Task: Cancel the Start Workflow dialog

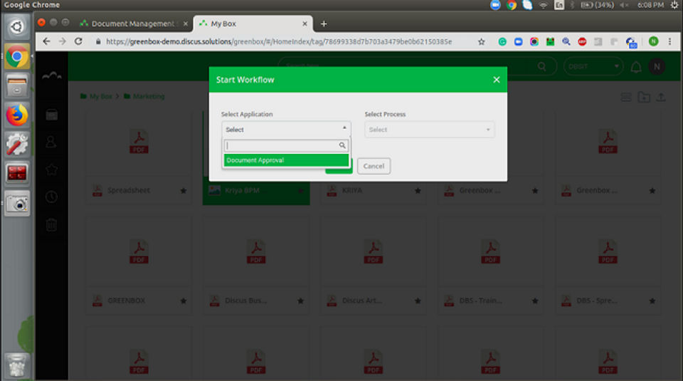Action: coord(374,166)
